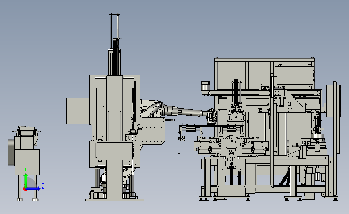Select the tall vertical mast atop the center machine

115,45
